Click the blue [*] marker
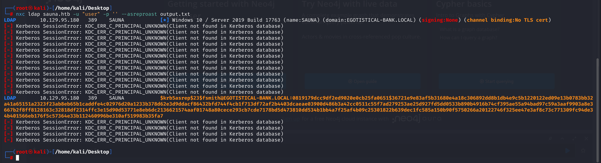601x163 pixels. [x=165, y=20]
